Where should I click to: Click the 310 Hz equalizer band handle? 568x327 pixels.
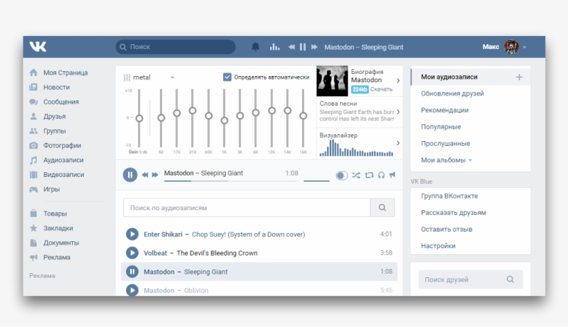(x=193, y=111)
